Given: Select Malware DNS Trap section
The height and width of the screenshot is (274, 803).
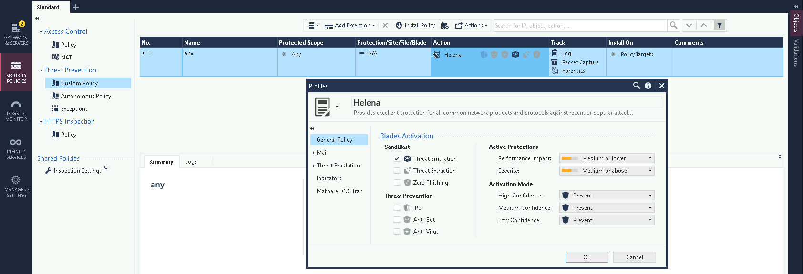Looking at the screenshot, I should tap(340, 191).
